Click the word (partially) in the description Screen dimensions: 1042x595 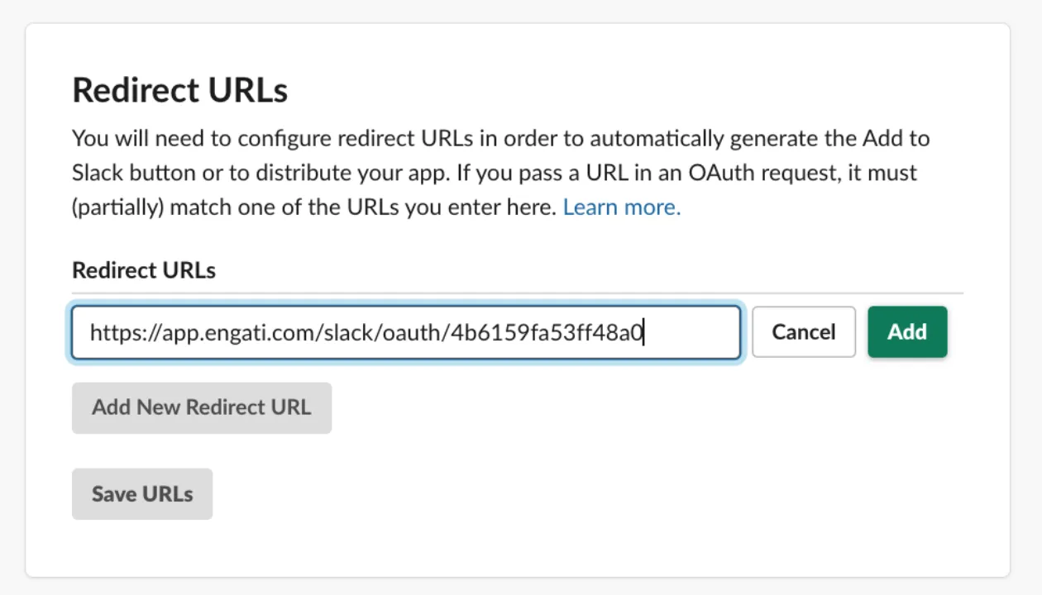(118, 207)
